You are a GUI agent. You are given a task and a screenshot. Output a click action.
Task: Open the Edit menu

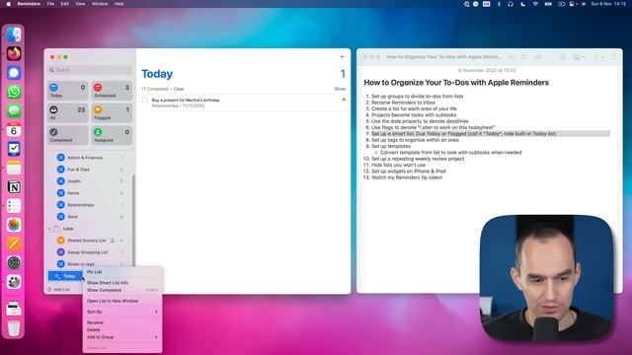[x=64, y=4]
